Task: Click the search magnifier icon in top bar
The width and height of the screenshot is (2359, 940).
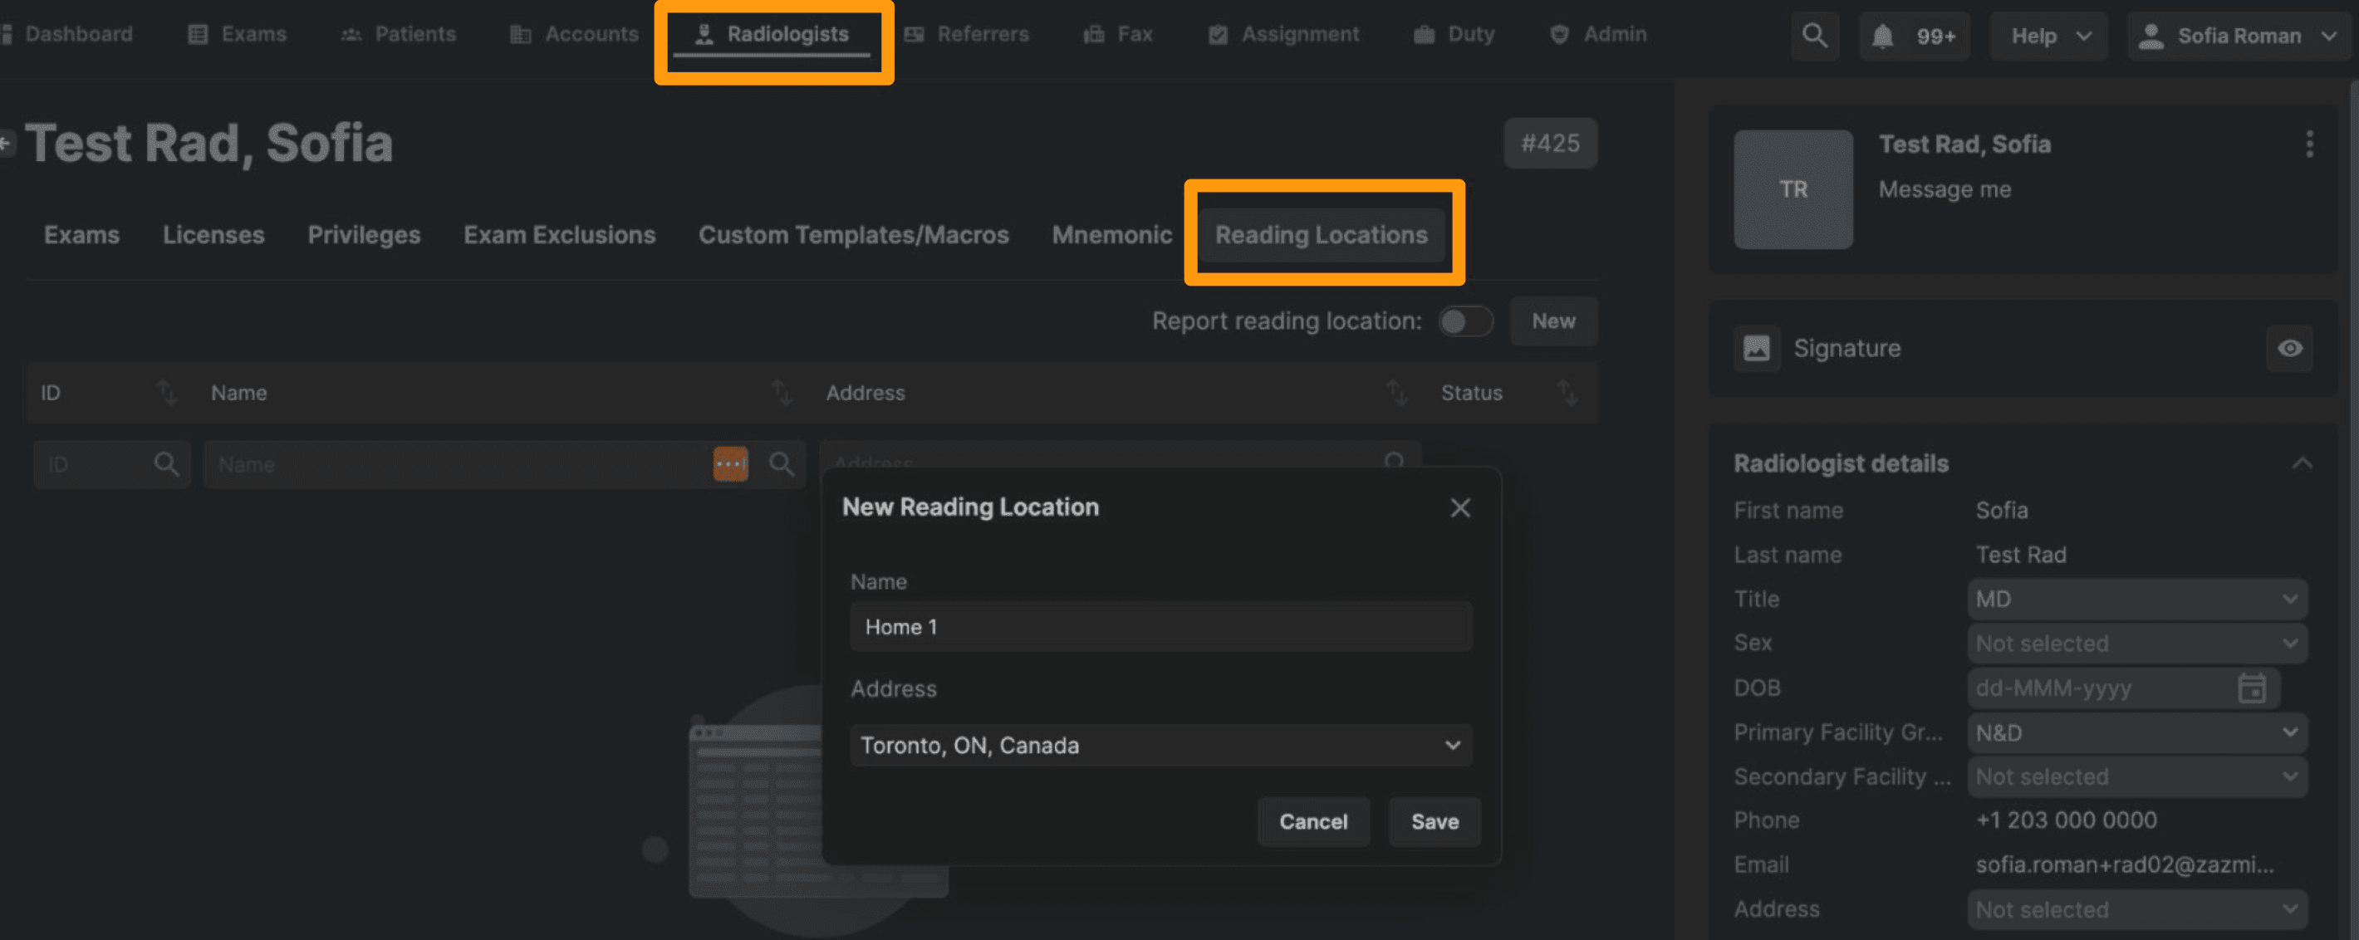Action: 1813,36
